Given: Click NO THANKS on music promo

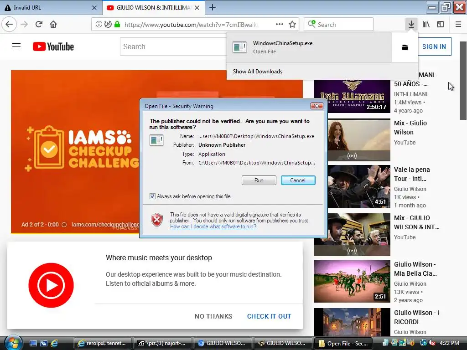Looking at the screenshot, I should (213, 316).
